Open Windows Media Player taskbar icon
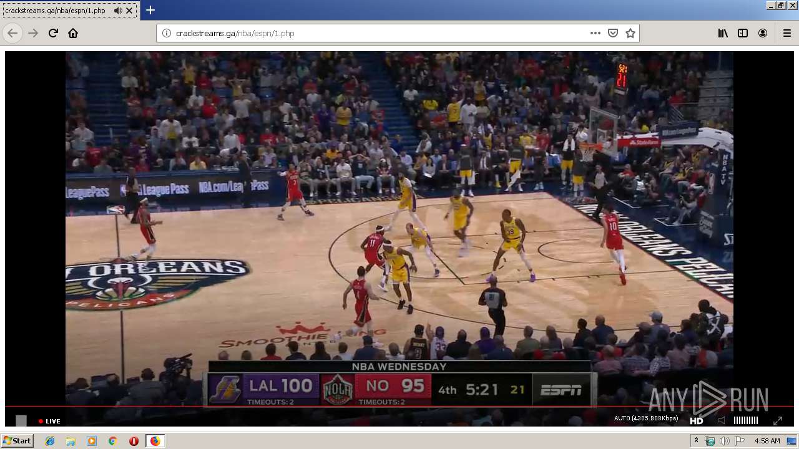The width and height of the screenshot is (799, 449). coord(92,441)
